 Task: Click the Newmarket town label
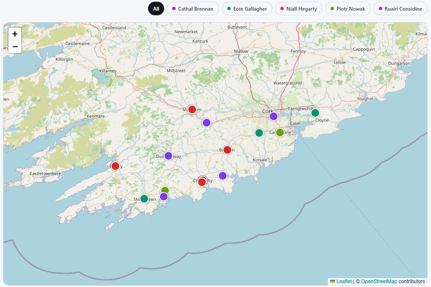tap(186, 32)
